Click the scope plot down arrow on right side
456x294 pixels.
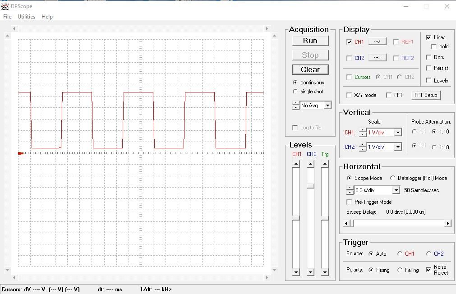(x=274, y=270)
